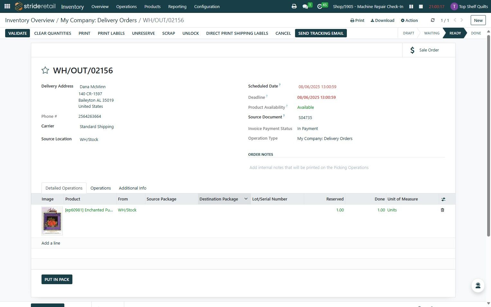491x307 pixels.
Task: Open the Configuration menu
Action: coord(207,6)
